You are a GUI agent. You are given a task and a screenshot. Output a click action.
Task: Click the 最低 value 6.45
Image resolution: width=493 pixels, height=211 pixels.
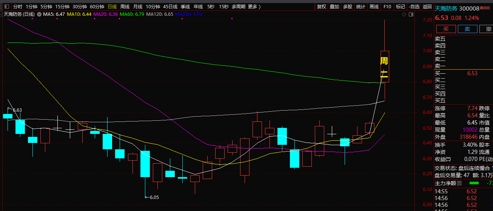[473, 123]
